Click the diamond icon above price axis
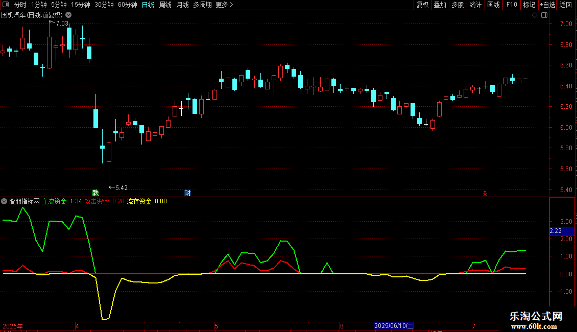This screenshot has width=577, height=332. click(x=535, y=15)
